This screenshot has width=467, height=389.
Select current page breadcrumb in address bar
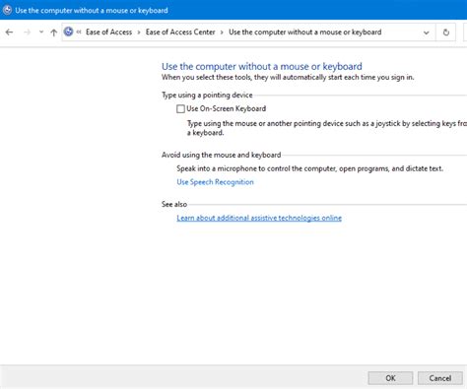click(305, 32)
